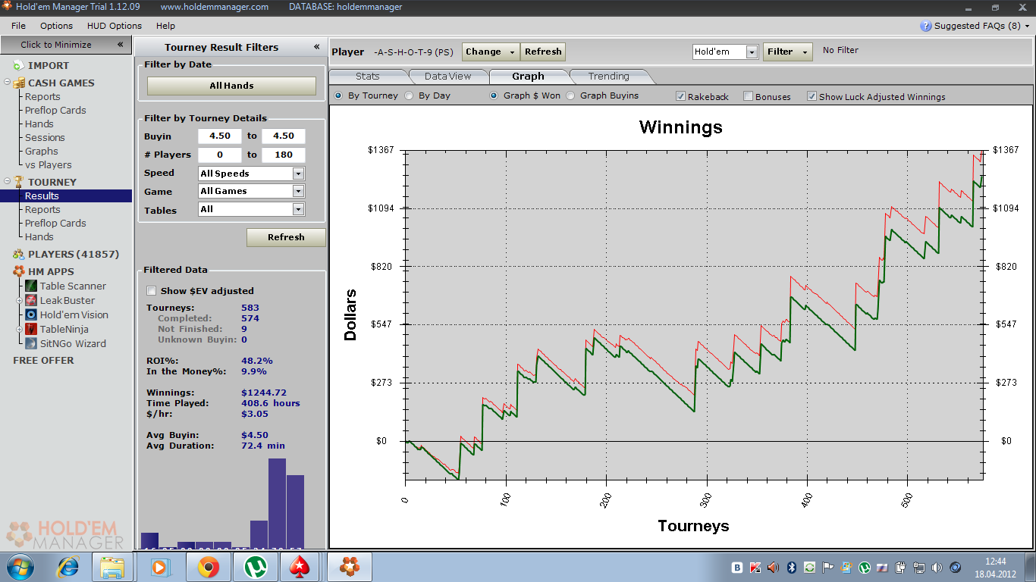
Task: Toggle Show Luck Adjusted Winnings checkbox
Action: 812,96
